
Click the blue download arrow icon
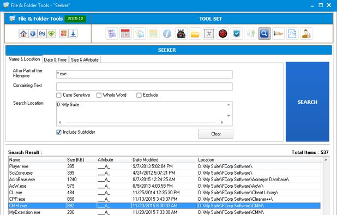(73, 33)
